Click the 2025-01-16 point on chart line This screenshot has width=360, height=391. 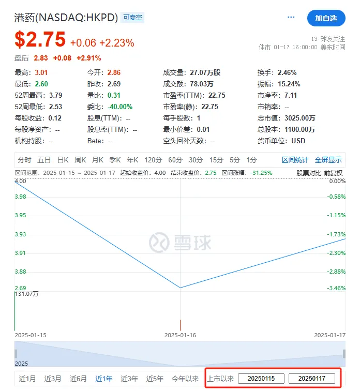(x=180, y=288)
